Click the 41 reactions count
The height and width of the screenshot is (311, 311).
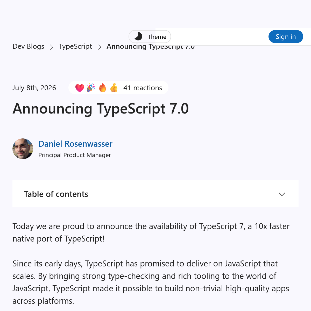pos(143,88)
